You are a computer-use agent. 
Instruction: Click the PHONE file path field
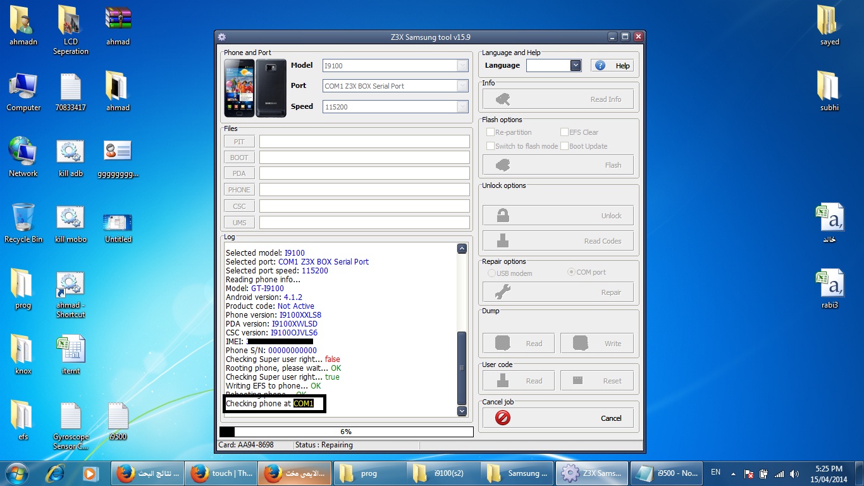coord(364,189)
